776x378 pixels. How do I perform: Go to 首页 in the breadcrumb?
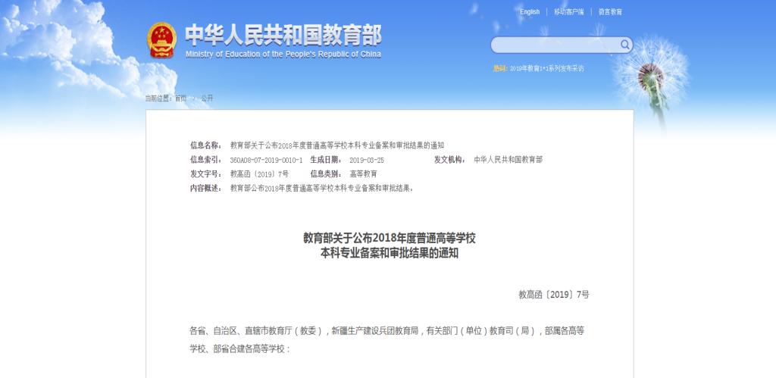pyautogui.click(x=180, y=98)
